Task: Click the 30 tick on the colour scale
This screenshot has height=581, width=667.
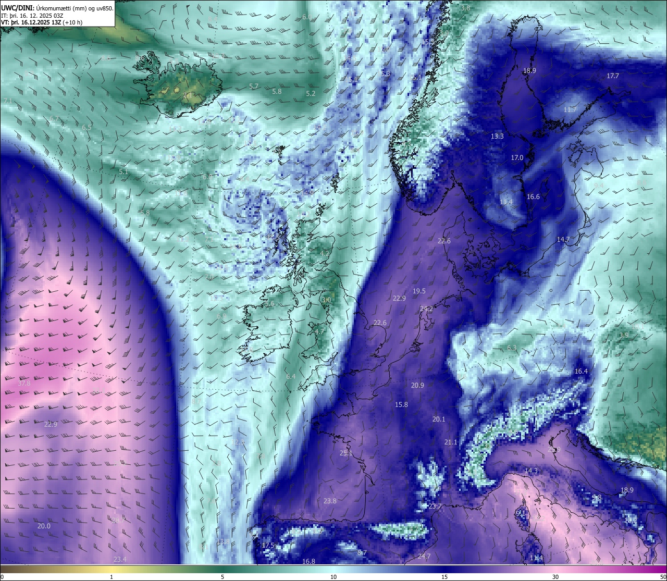Action: 555,577
